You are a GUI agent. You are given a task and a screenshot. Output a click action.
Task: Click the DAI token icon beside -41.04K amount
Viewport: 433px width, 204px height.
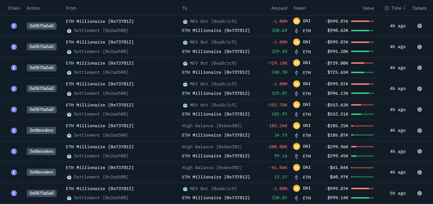296,168
